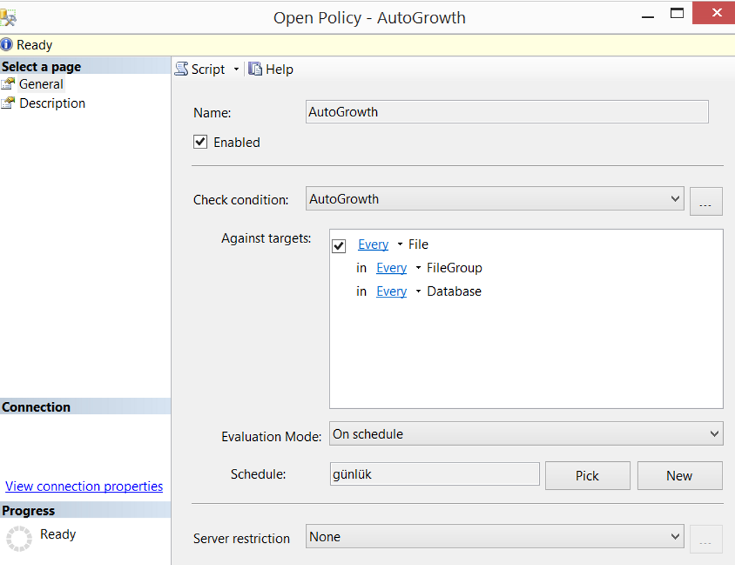Viewport: 735px width, 565px height.
Task: Click the info icon beside Ready status
Action: (x=6, y=45)
